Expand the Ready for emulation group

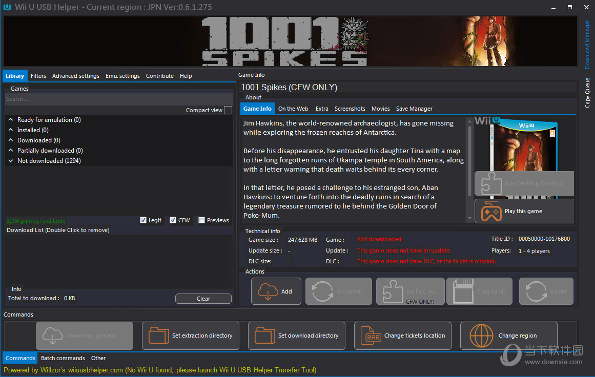(11, 119)
